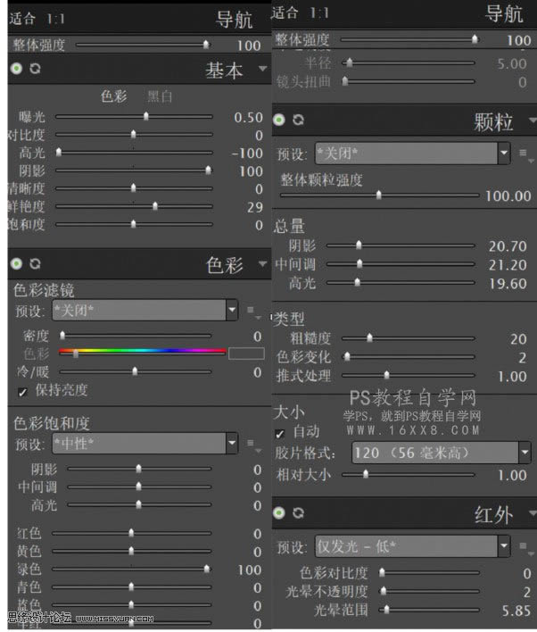Click the reset icon in 颗粒 header

click(299, 120)
